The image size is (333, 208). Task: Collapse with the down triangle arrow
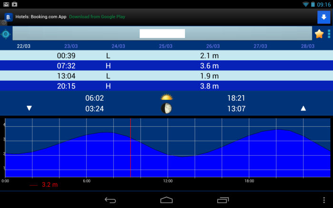pyautogui.click(x=29, y=108)
